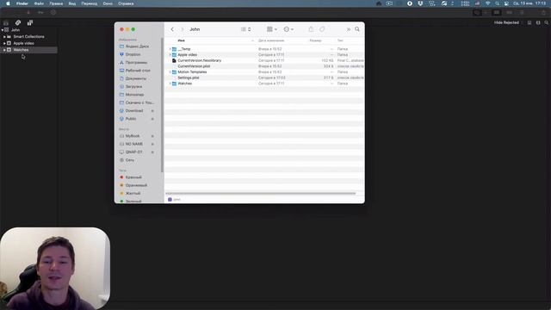Click the Tags icon in Finder toolbar
This screenshot has height=310, width=551.
[322, 29]
